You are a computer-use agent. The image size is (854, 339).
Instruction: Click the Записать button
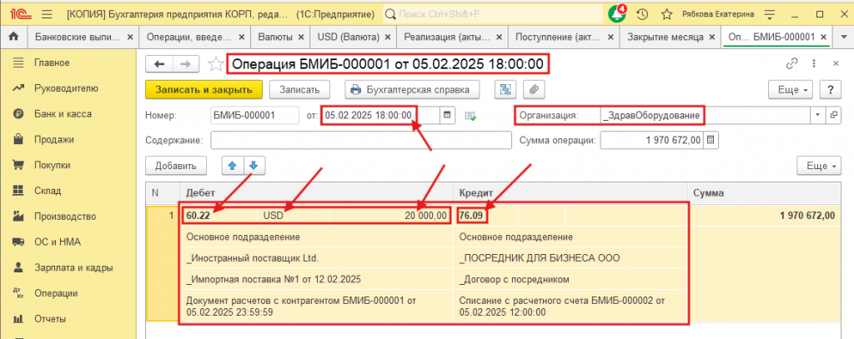[x=299, y=89]
